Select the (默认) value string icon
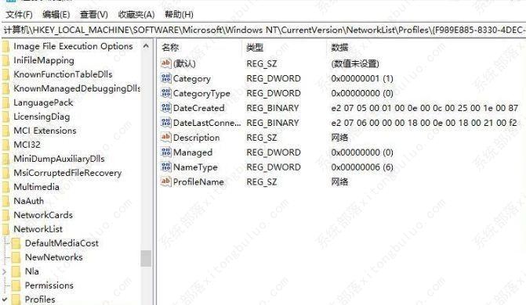 pyautogui.click(x=166, y=63)
